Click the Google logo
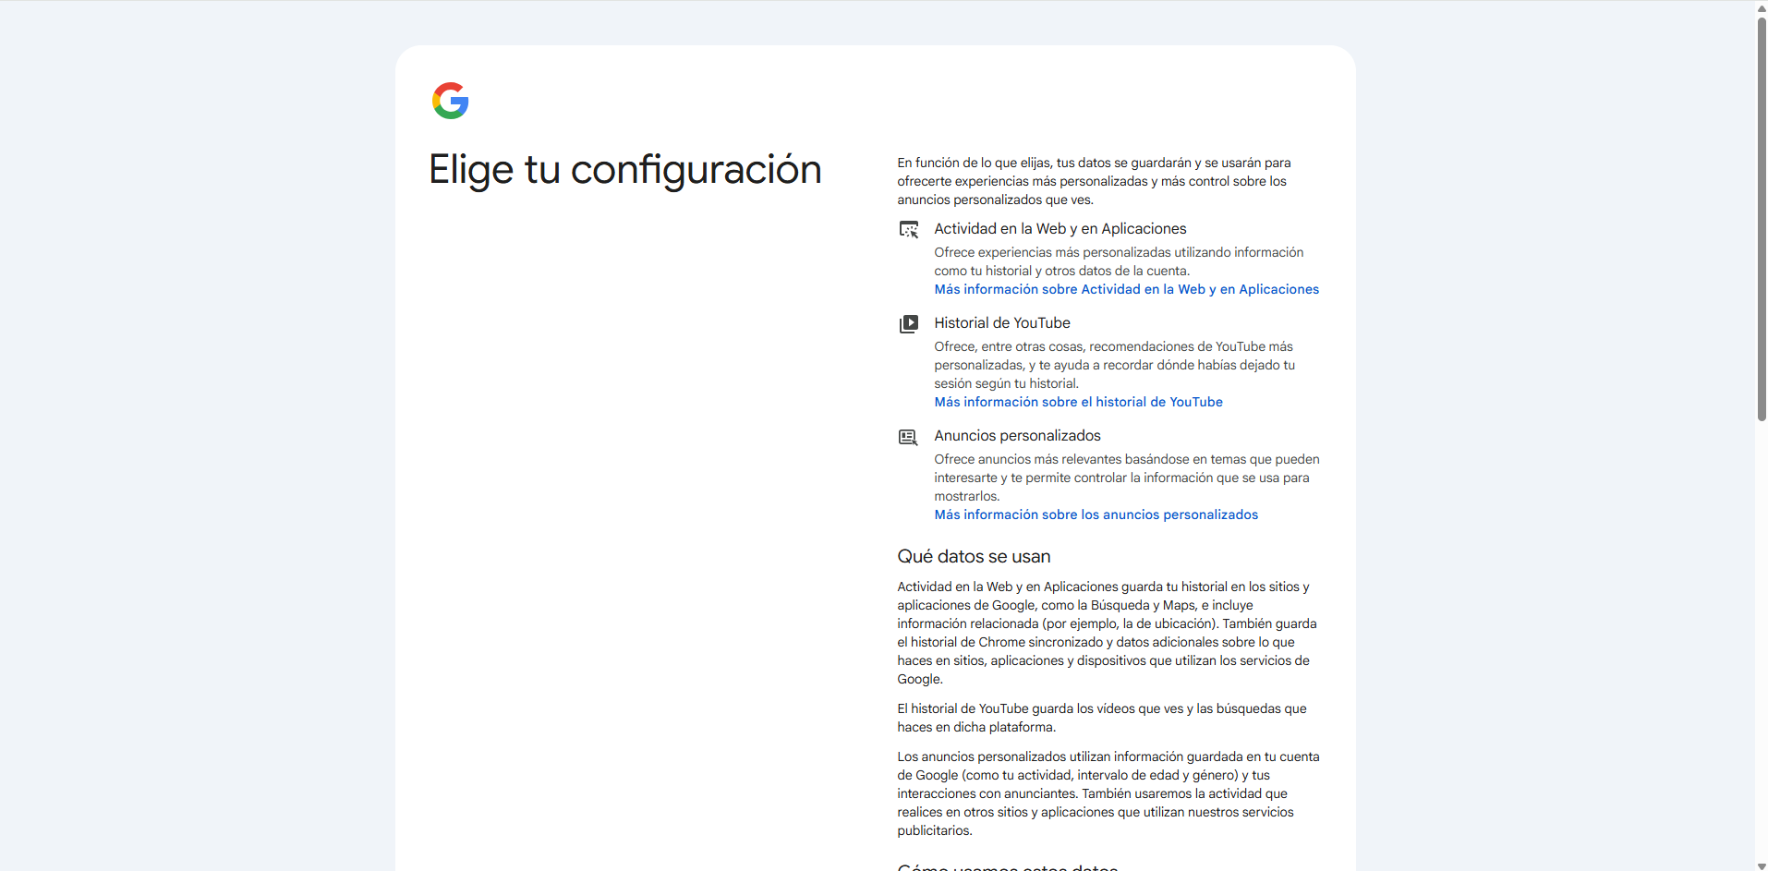 click(451, 101)
